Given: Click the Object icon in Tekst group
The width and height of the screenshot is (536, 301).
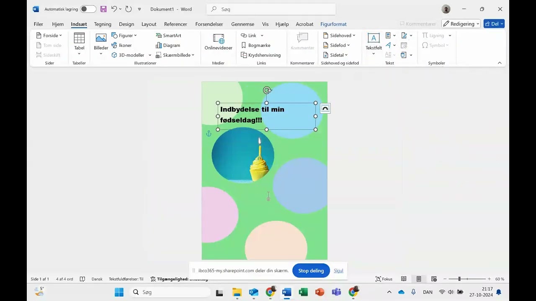Looking at the screenshot, I should (404, 55).
